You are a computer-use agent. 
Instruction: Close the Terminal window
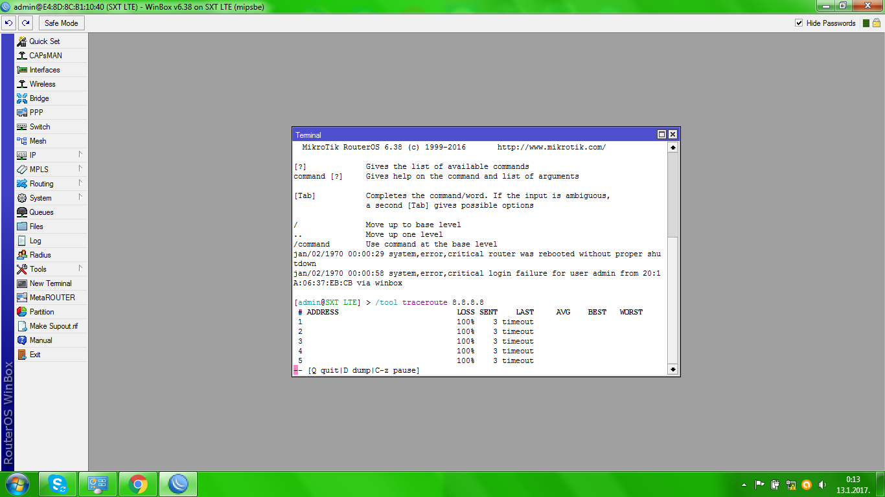(x=672, y=135)
